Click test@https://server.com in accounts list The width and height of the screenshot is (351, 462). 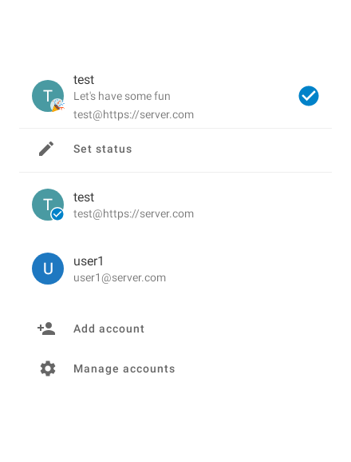point(133,214)
